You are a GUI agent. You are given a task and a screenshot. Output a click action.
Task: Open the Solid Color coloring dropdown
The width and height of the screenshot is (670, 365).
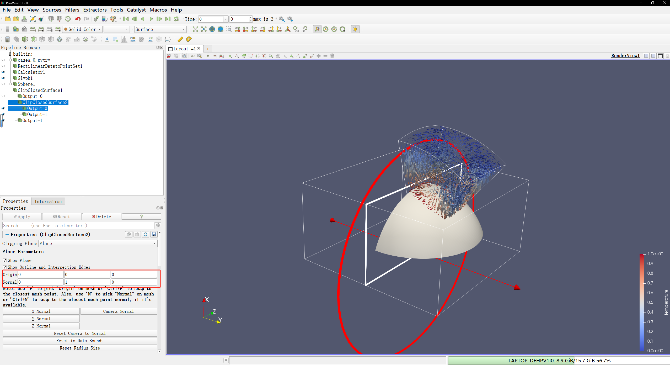(x=82, y=29)
